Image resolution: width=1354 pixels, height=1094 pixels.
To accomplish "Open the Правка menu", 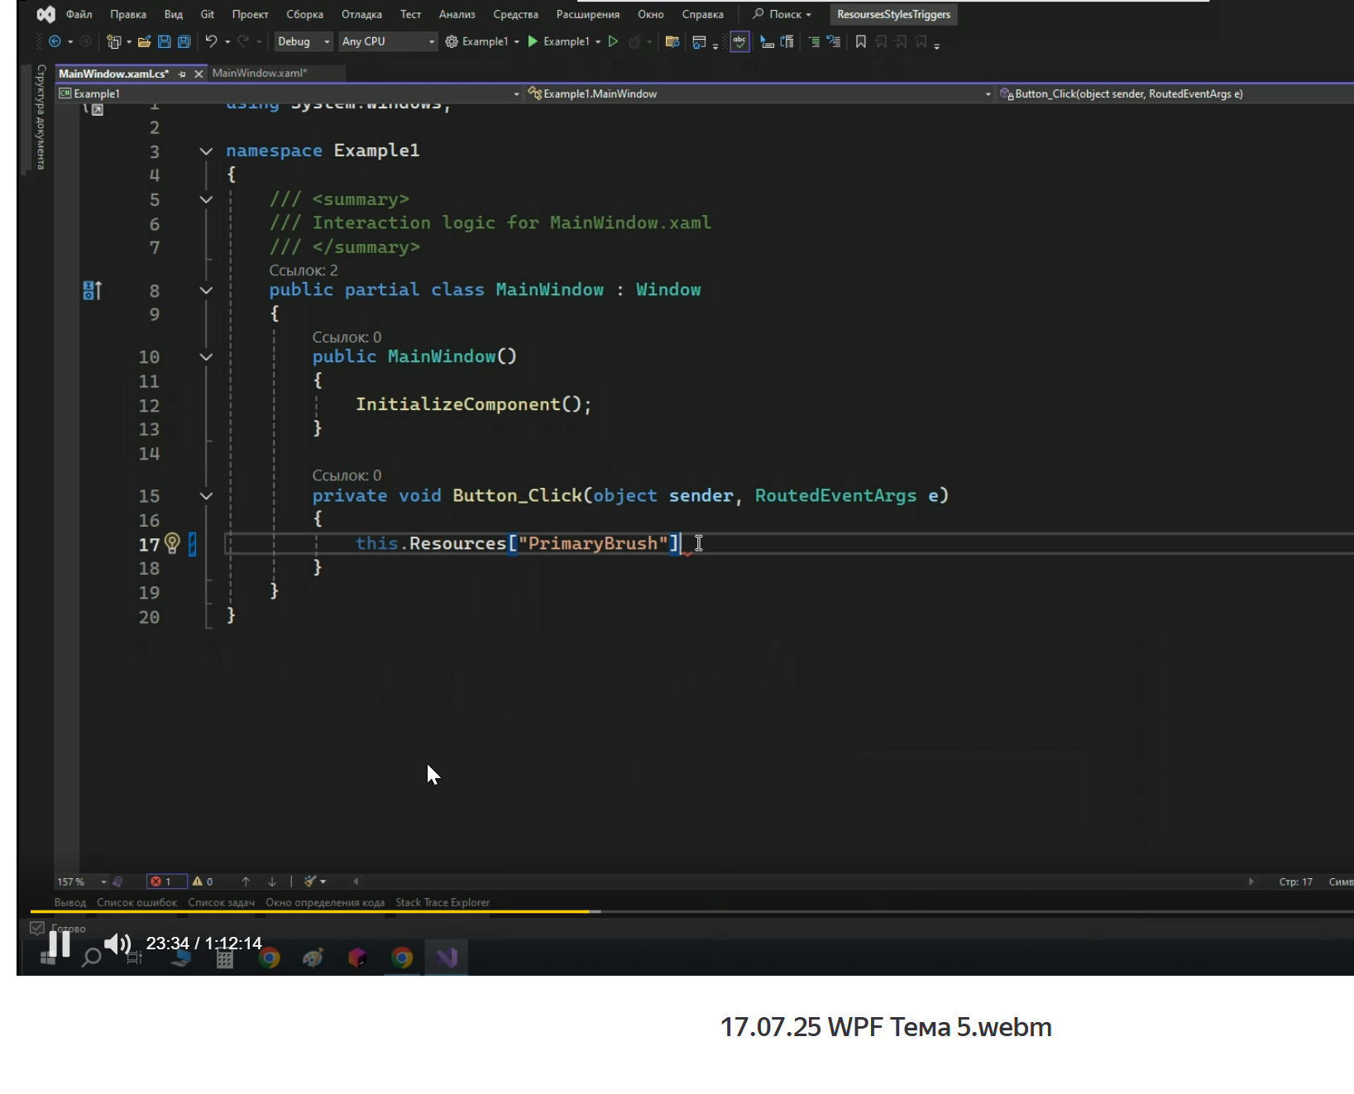I will point(128,14).
